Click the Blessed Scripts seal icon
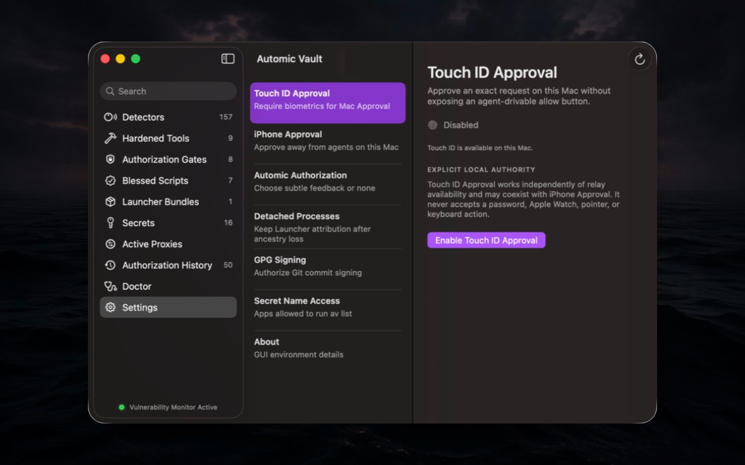 110,181
